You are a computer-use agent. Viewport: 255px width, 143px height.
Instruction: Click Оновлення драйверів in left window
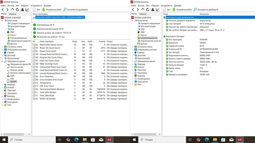click(x=75, y=10)
